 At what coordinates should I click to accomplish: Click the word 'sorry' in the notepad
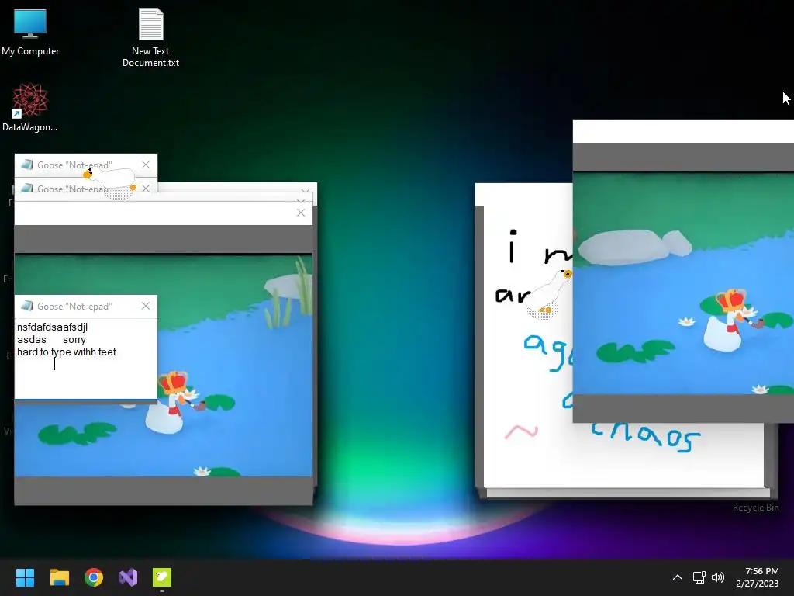click(x=74, y=340)
